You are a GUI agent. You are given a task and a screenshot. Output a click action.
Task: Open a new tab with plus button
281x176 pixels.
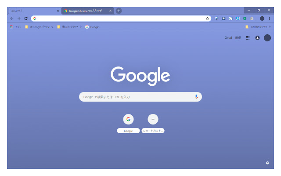tap(119, 11)
